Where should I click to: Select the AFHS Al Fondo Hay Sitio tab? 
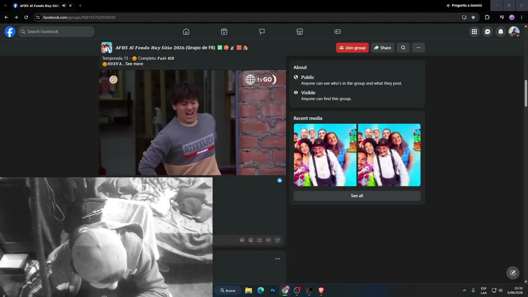[42, 6]
